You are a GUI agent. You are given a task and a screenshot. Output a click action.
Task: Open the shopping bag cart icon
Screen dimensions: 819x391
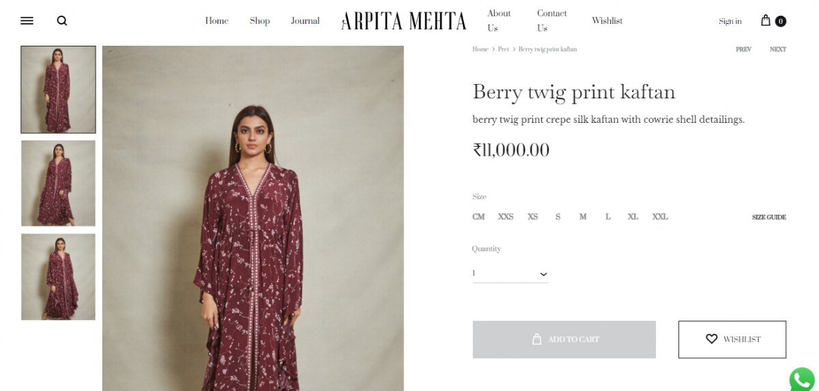click(766, 20)
